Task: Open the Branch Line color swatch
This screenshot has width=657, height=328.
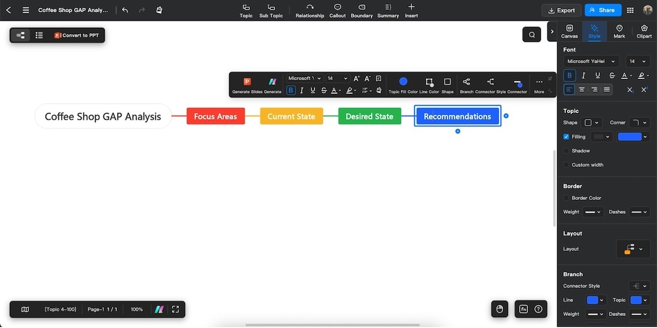Action: pyautogui.click(x=595, y=300)
